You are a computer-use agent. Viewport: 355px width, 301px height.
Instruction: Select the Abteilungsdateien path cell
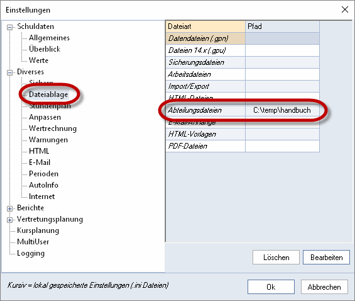coord(282,110)
